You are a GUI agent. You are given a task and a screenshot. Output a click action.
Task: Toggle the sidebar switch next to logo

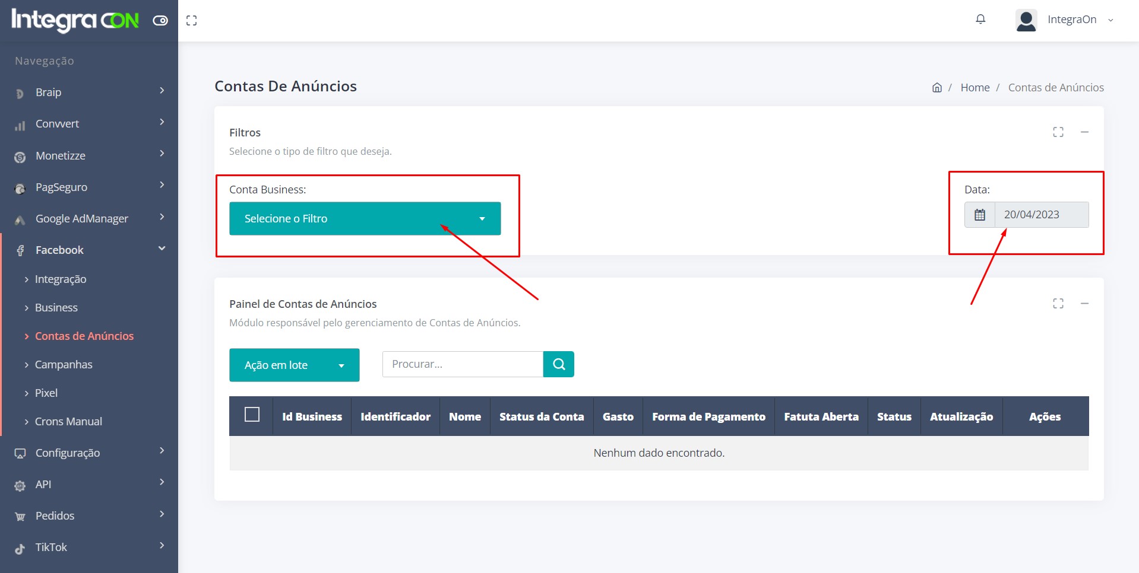tap(160, 21)
